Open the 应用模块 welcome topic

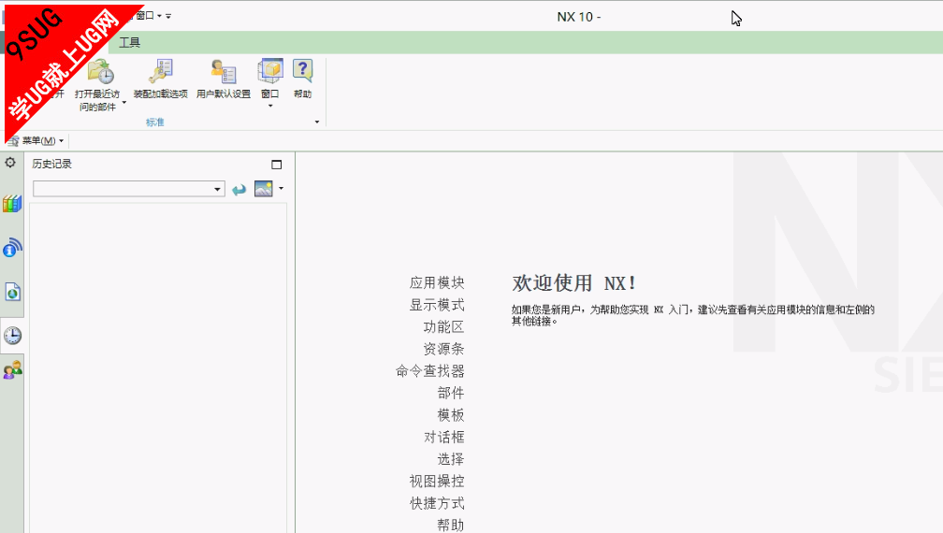coord(437,282)
